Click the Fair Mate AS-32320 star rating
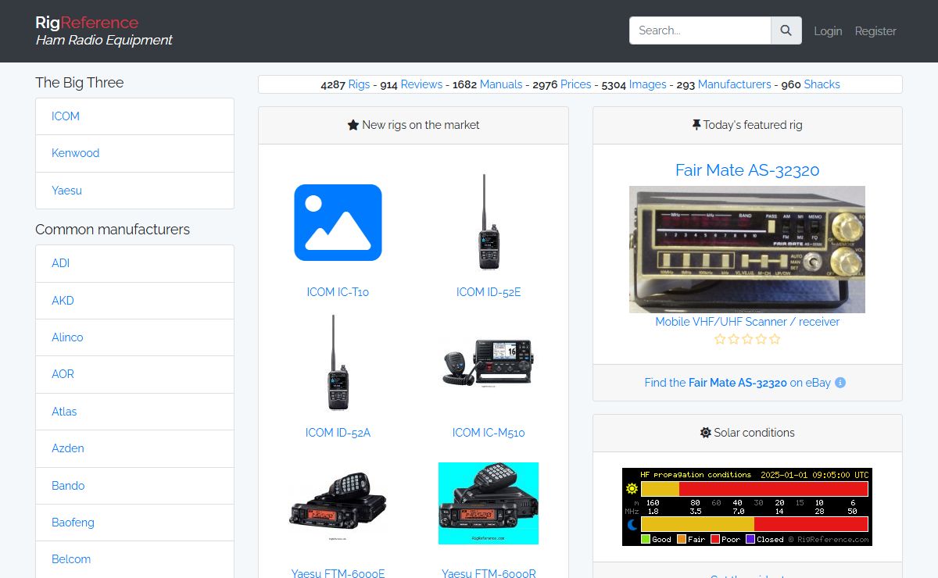Screen dimensions: 938x578 click(747, 339)
